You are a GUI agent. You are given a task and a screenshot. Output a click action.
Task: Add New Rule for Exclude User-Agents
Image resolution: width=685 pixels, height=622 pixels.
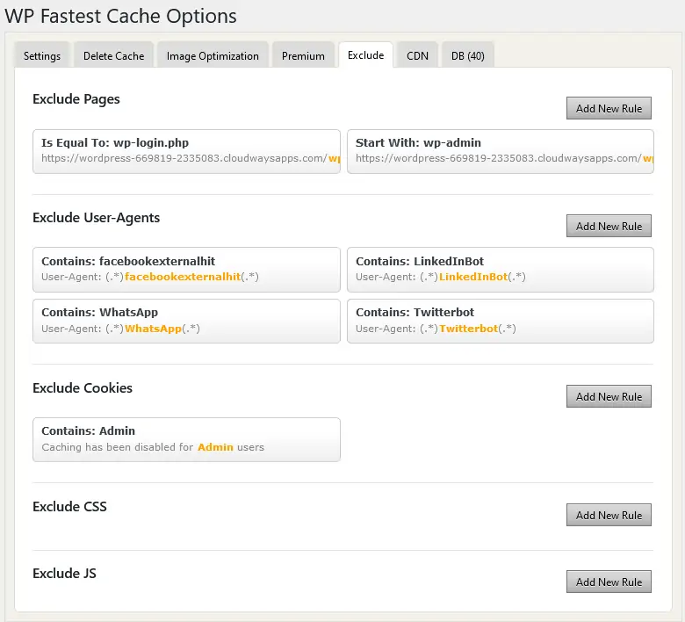tap(609, 226)
